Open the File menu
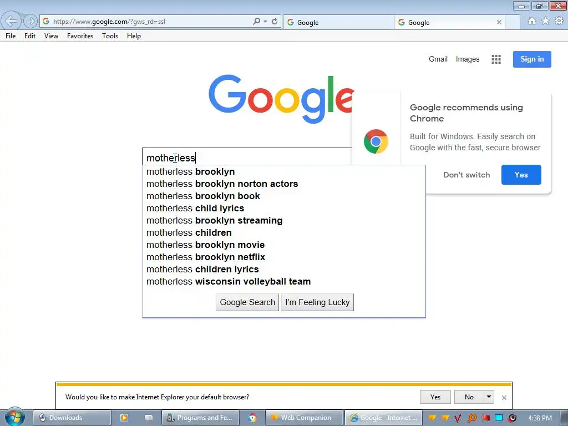This screenshot has height=426, width=568. (11, 36)
